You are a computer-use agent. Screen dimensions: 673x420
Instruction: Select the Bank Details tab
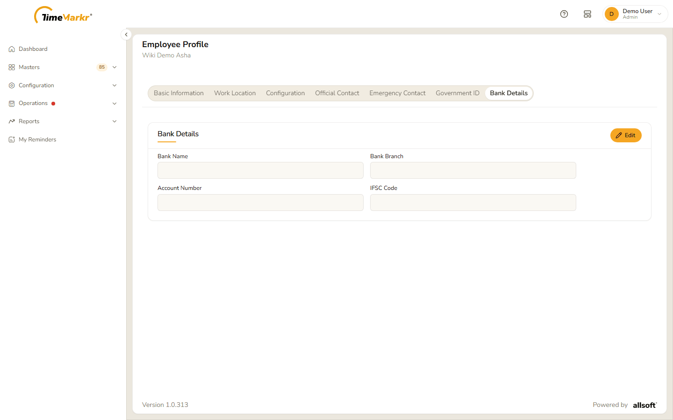click(508, 93)
